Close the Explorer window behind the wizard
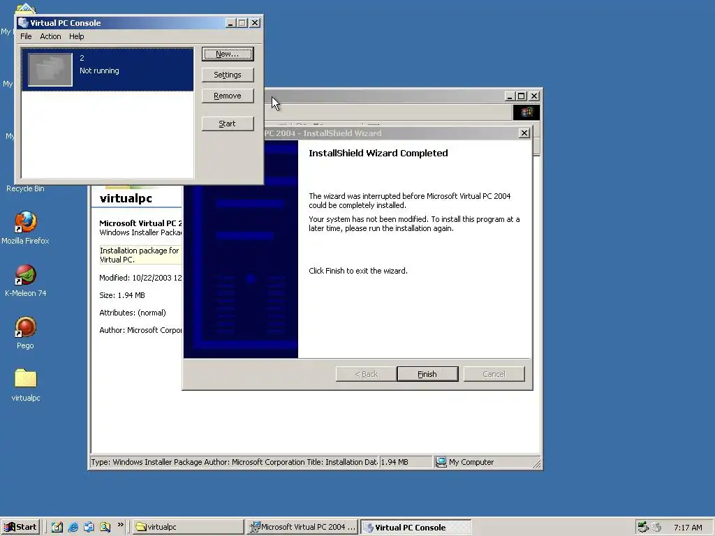 click(x=534, y=96)
